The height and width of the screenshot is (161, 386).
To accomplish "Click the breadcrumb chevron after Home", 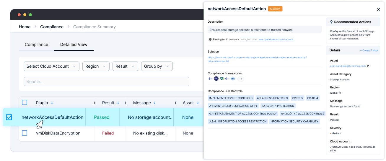I will 35,26.
